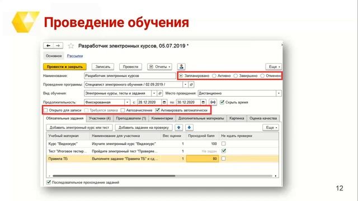Open Отчеты dropdown menu
358x201 pixels.
[159, 66]
